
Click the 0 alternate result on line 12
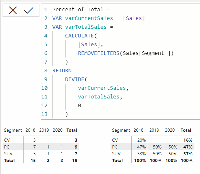79,106
